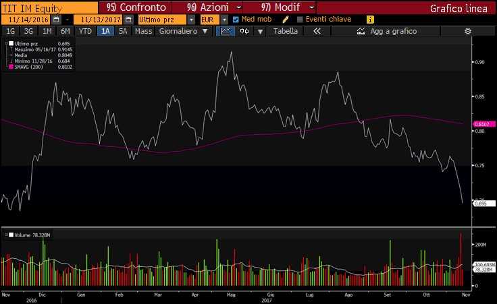Select the 1A range tab

click(105, 31)
